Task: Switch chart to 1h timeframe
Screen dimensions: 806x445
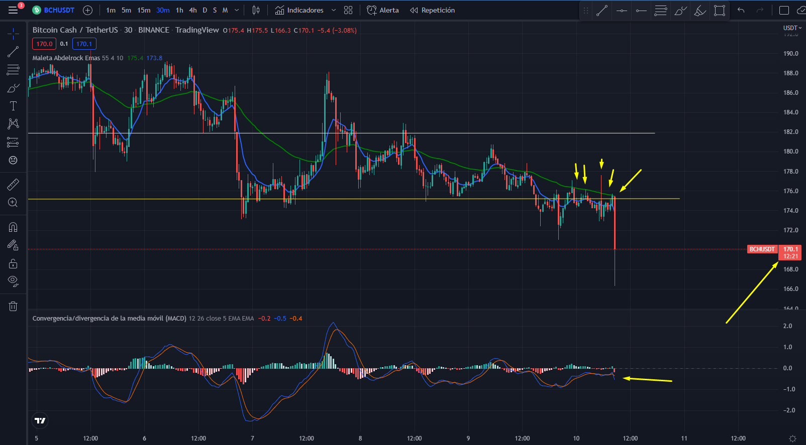Action: tap(179, 10)
